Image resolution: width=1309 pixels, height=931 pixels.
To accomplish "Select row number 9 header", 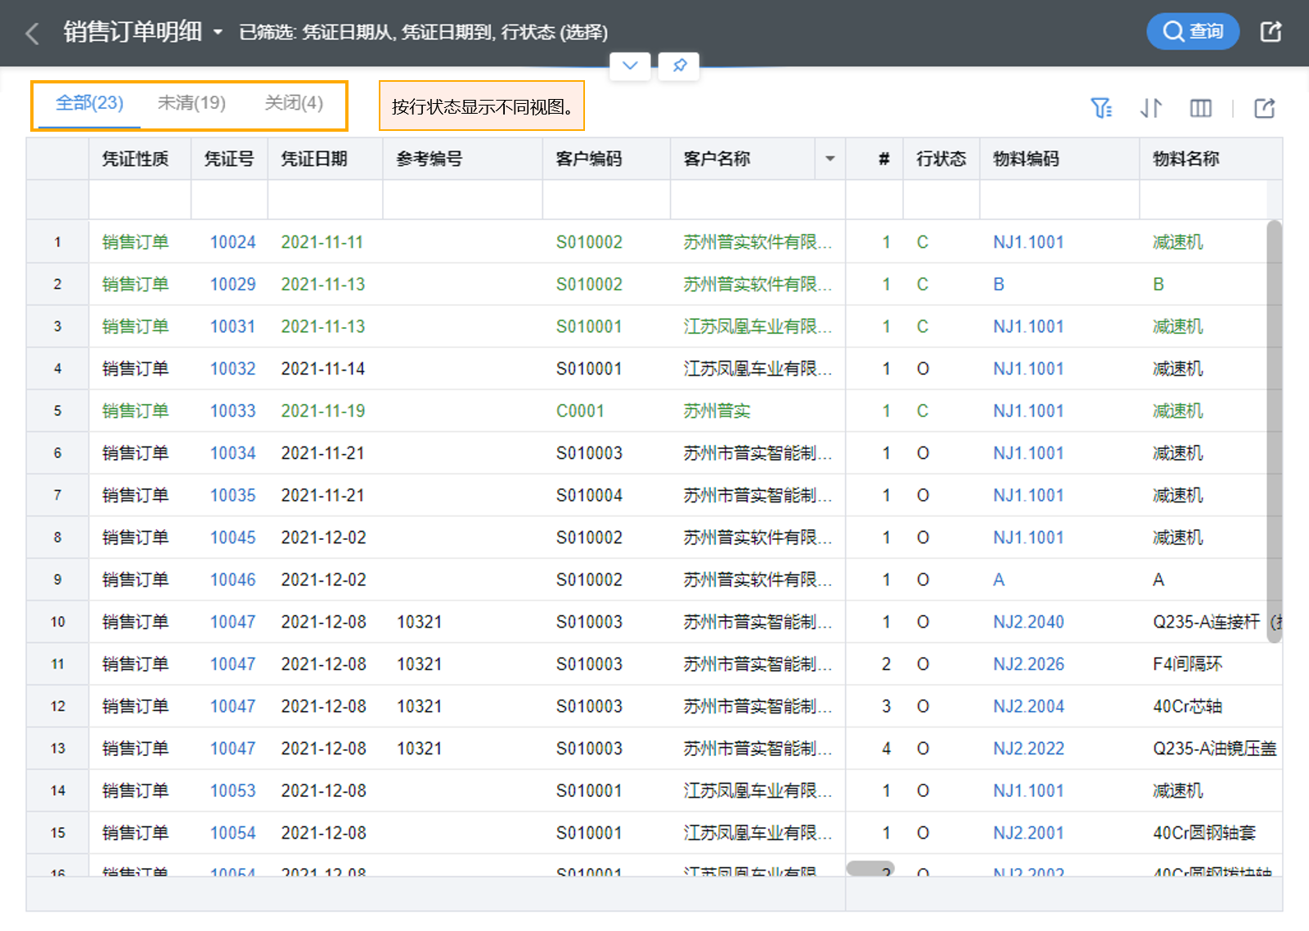I will [x=57, y=579].
